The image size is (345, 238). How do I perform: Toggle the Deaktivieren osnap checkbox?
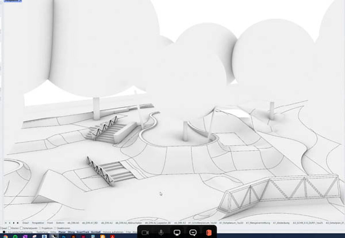(55, 228)
